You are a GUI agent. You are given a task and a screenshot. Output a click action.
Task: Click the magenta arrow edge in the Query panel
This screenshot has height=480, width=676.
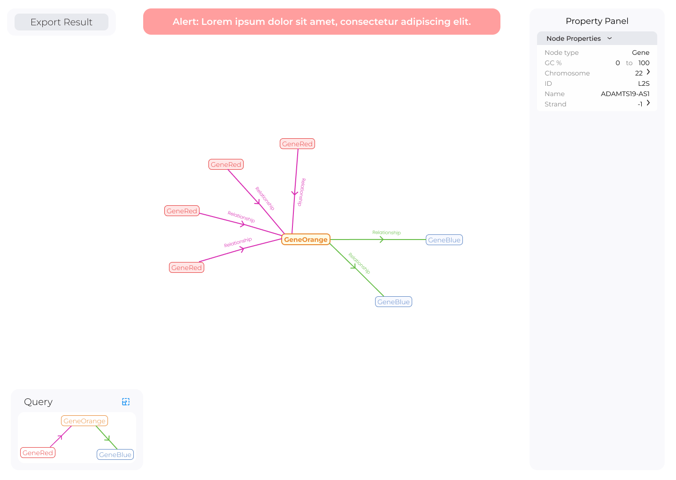point(60,438)
